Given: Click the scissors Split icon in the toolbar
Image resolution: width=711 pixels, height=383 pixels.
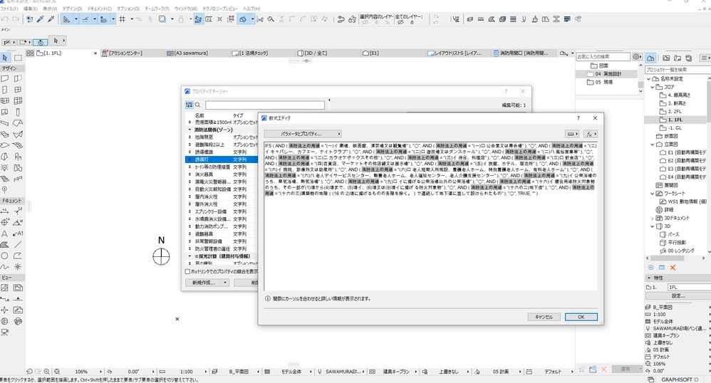Looking at the screenshot, I should (x=260, y=19).
